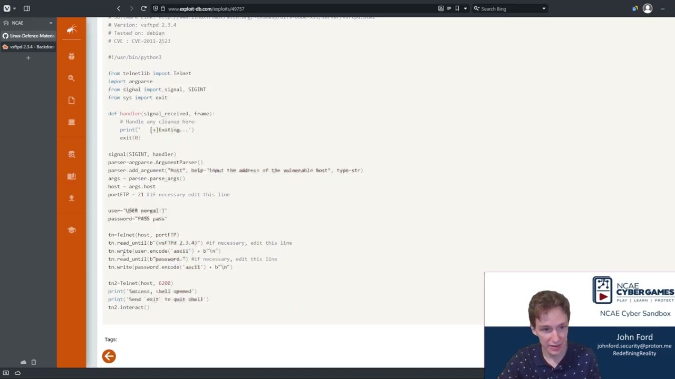Screen dimensions: 675x379
Task: Click the '#!/usr/bin/python3' shebang line
Action: (134, 57)
